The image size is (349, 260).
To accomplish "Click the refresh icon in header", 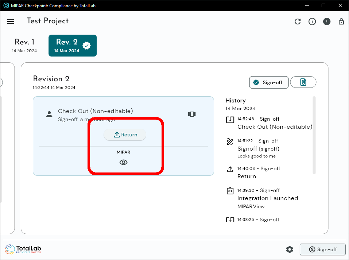I will pos(298,22).
